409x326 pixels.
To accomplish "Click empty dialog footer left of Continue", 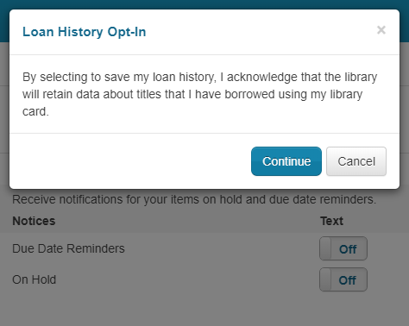I will [x=129, y=161].
